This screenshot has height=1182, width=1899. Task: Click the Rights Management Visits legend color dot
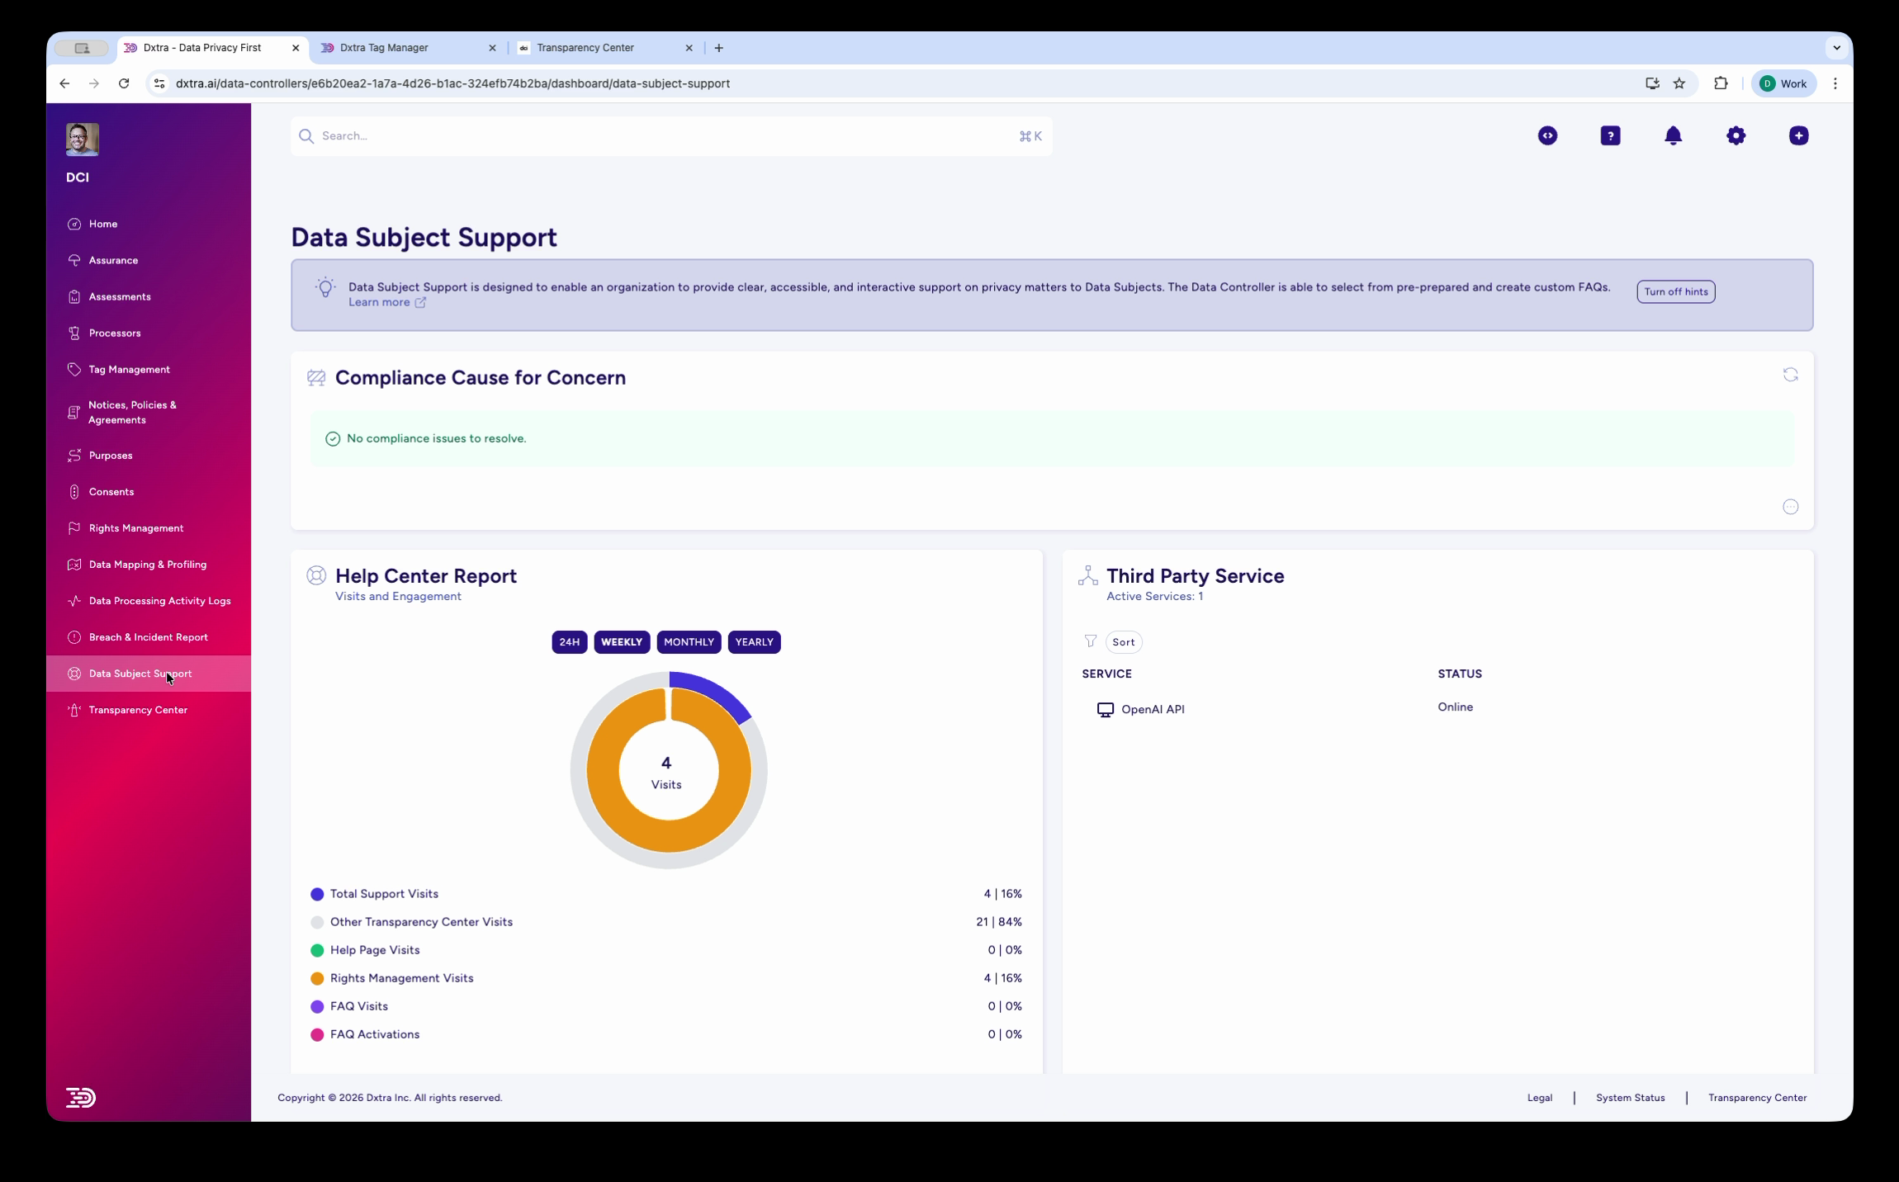tap(317, 978)
